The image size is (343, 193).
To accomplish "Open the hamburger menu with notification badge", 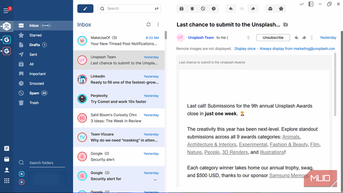I will [6, 10].
